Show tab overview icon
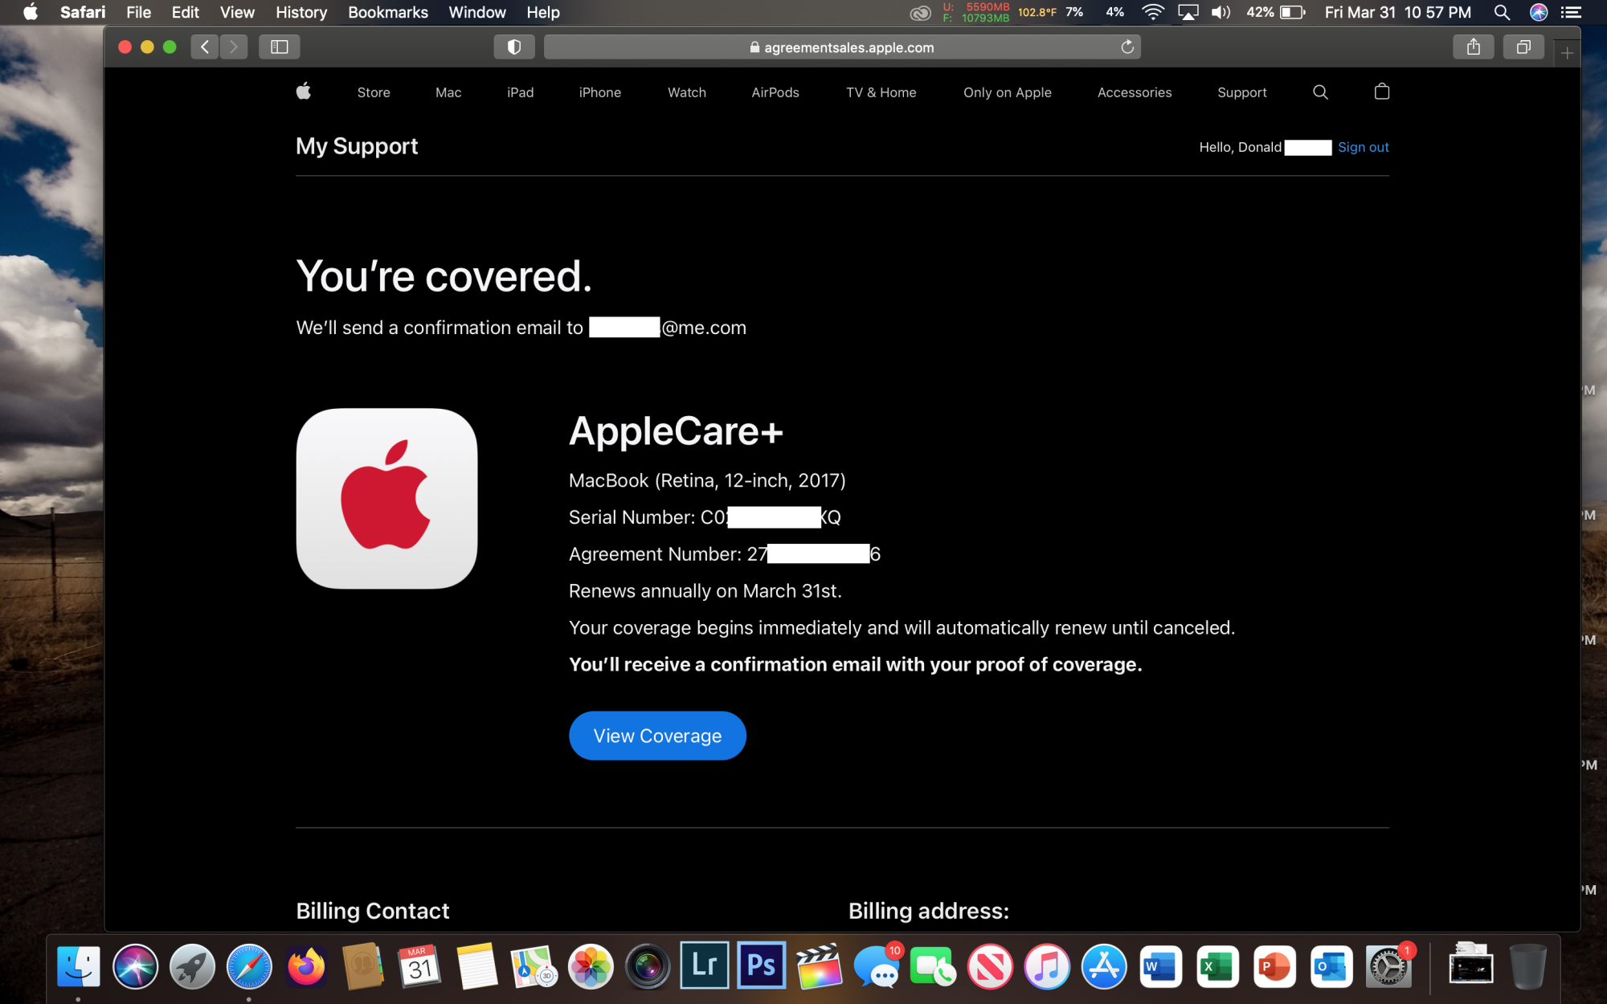 [1523, 47]
